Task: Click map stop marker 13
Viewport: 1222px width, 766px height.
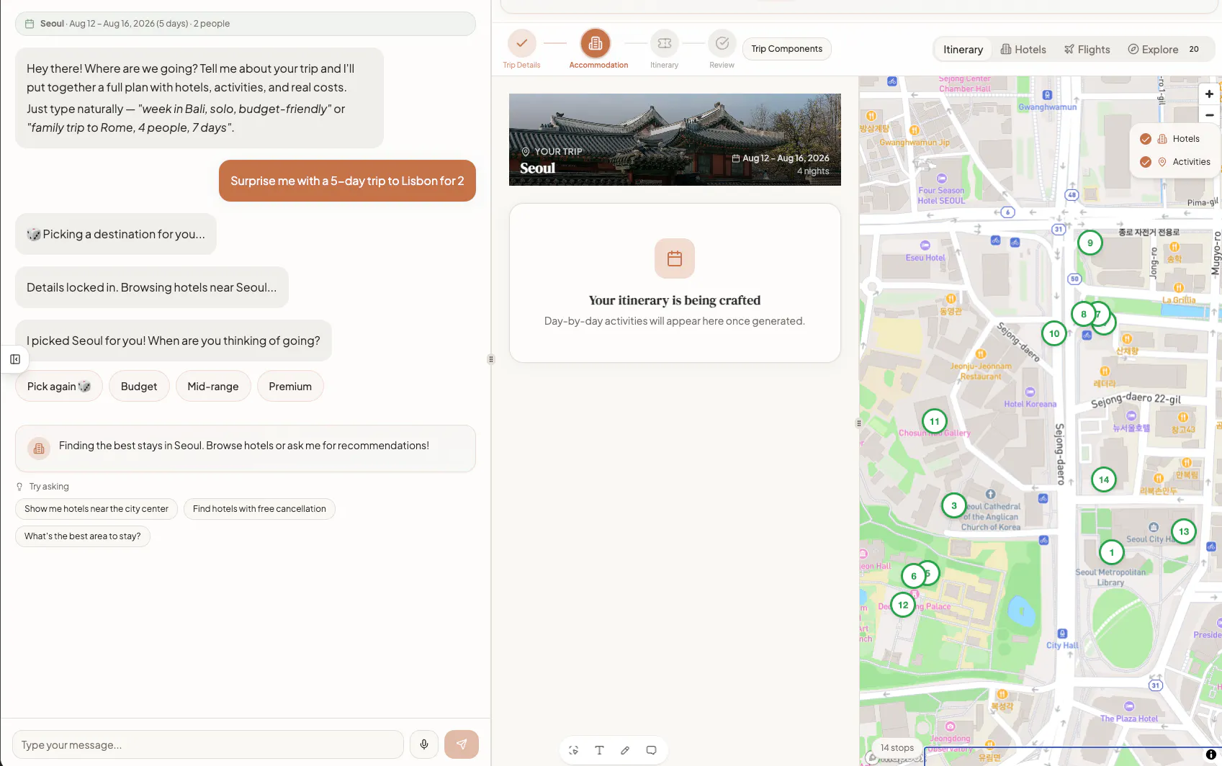Action: [1184, 531]
